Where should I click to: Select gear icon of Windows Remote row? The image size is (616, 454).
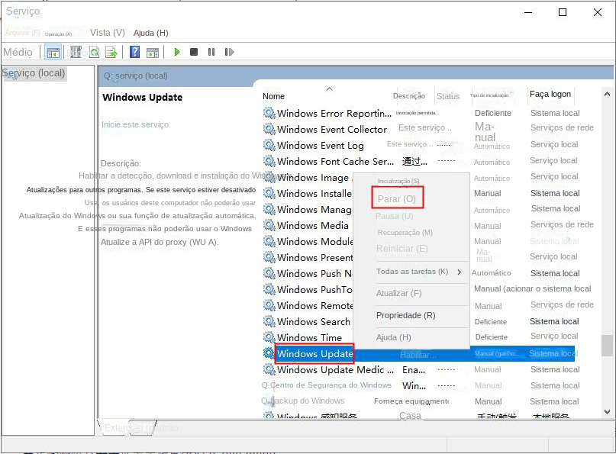coord(269,305)
